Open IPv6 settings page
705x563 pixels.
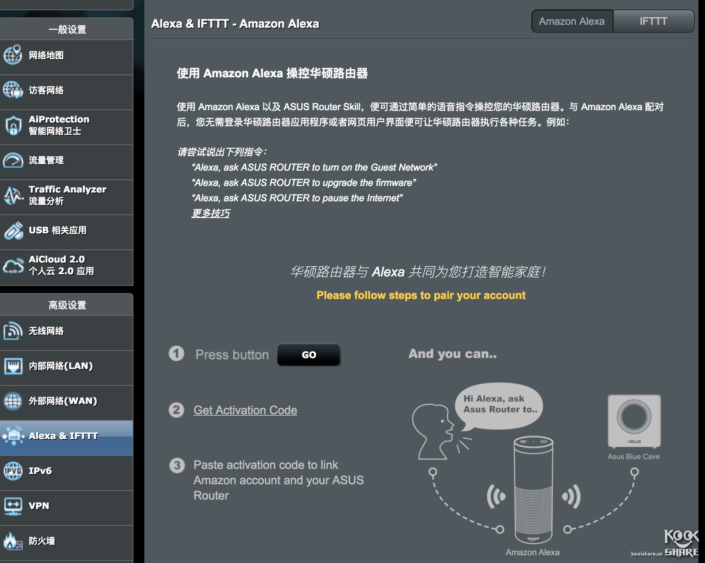66,473
